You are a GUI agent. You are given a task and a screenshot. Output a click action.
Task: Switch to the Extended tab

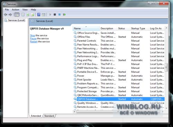pos(36,116)
